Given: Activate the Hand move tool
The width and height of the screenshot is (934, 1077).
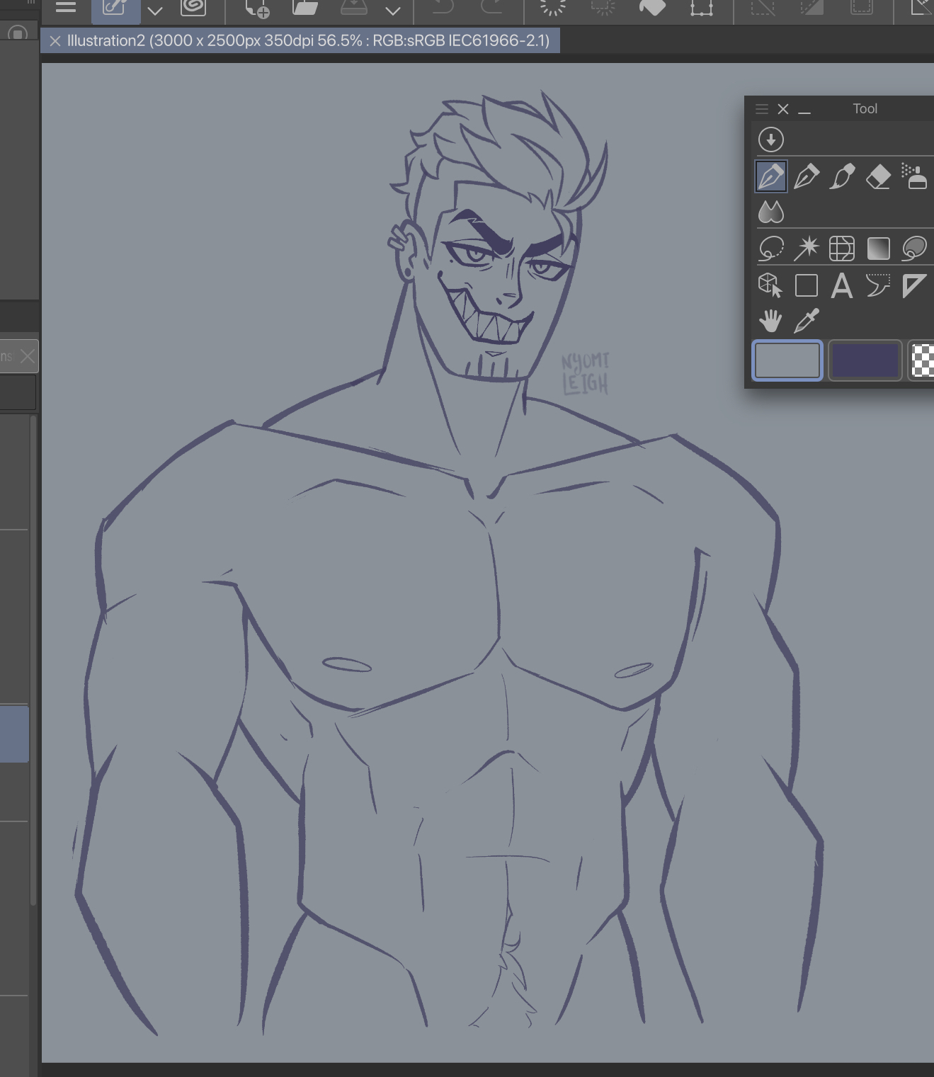Looking at the screenshot, I should (770, 321).
